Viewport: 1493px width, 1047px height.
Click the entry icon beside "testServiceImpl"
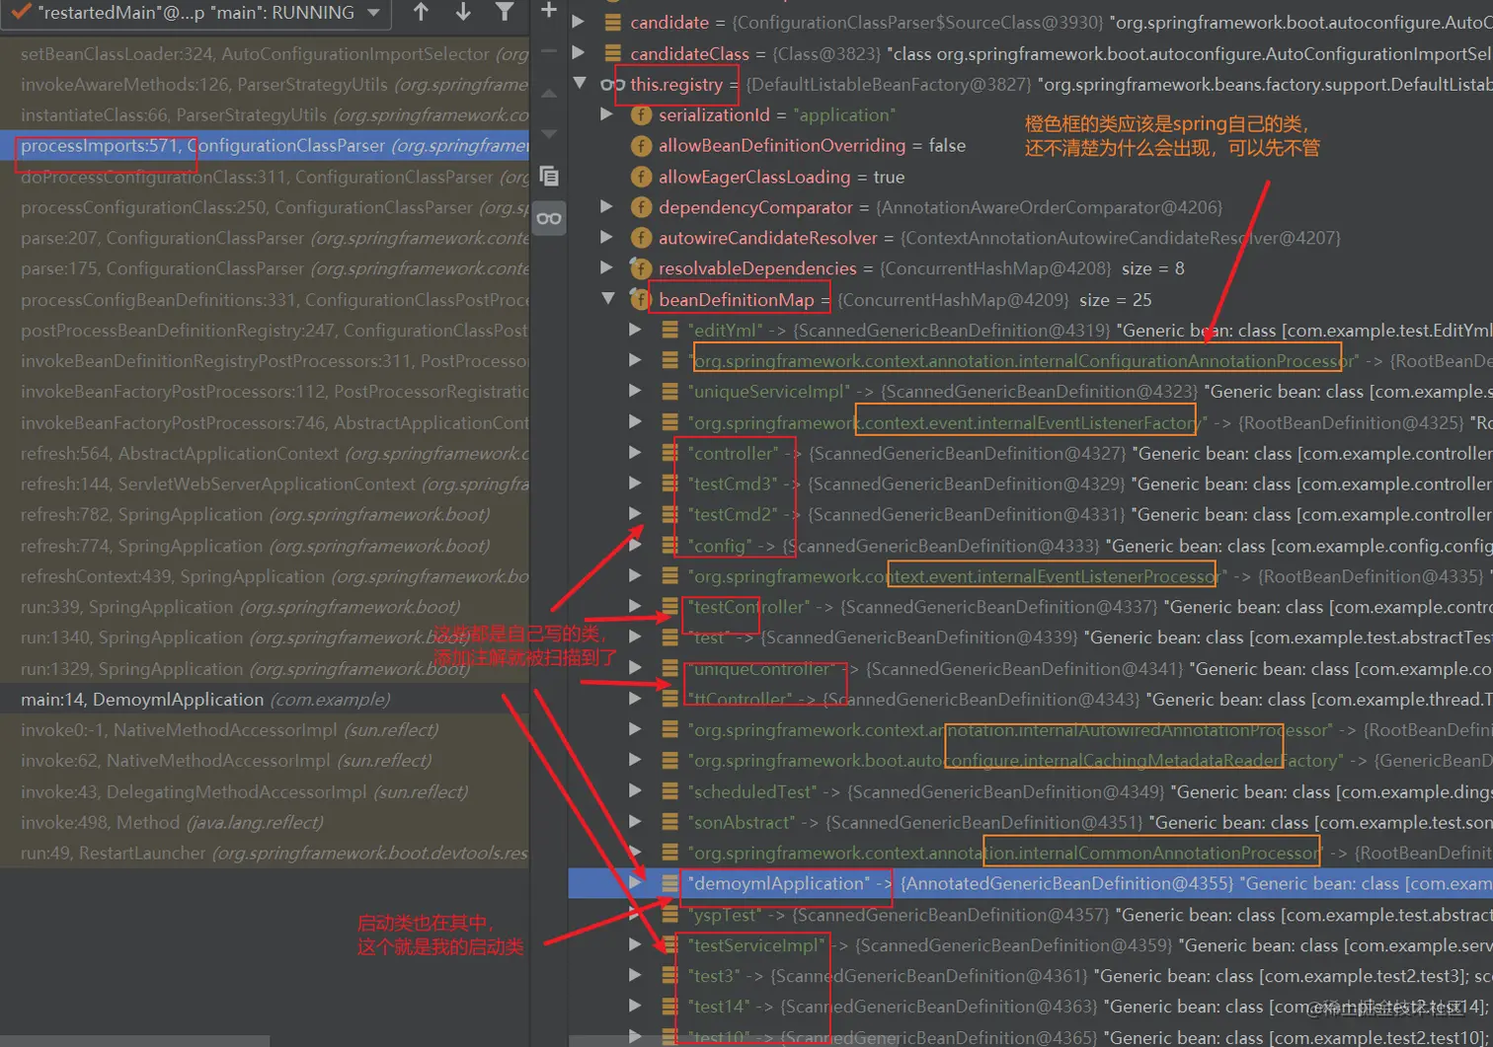670,945
